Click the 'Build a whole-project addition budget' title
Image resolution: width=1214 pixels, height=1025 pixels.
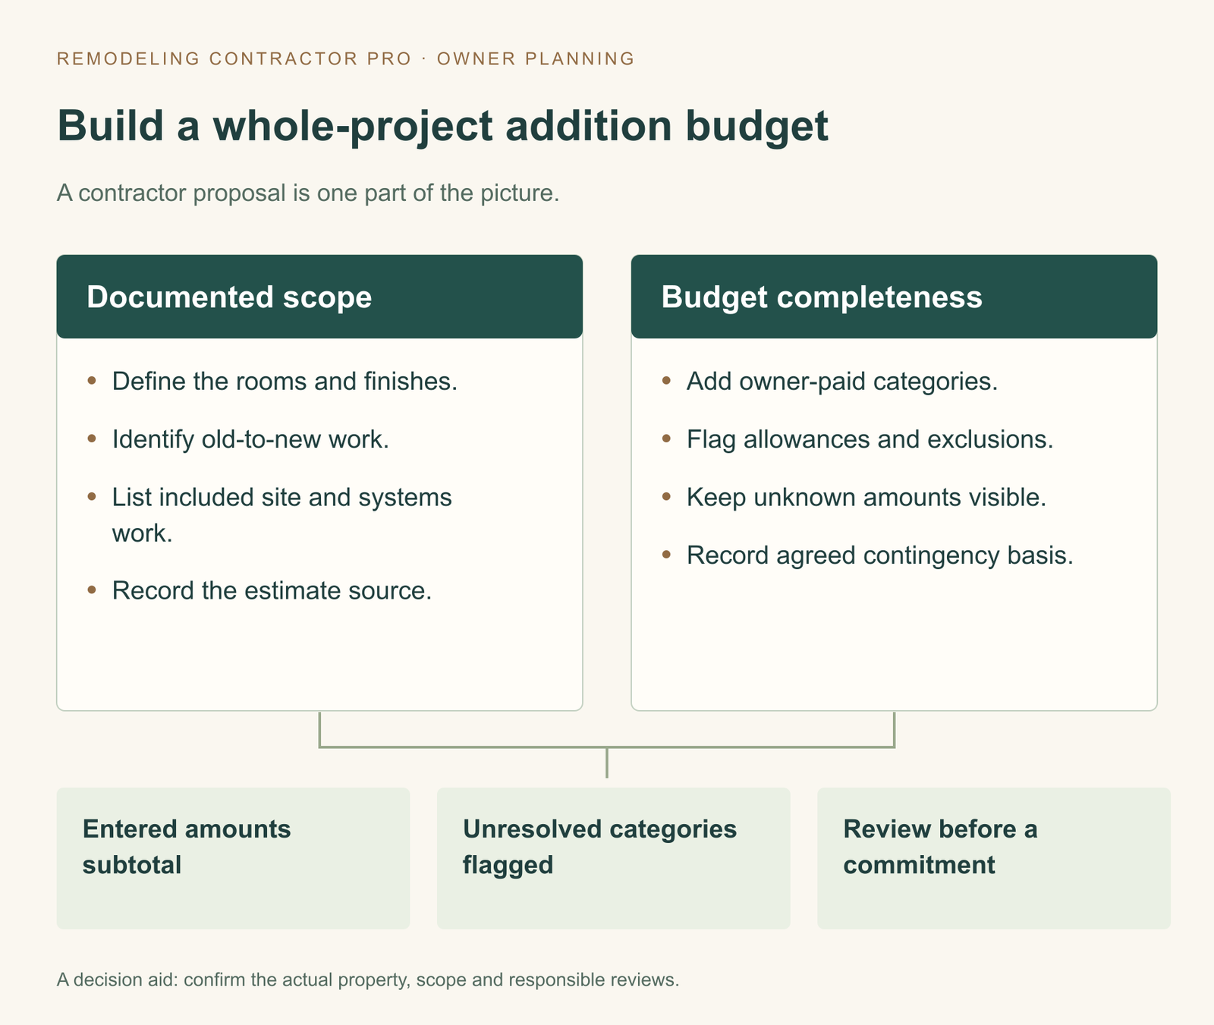click(x=442, y=126)
